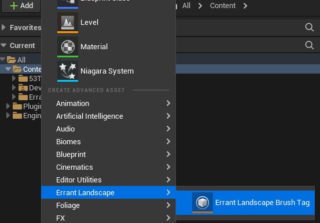Create a new Level asset
This screenshot has width=320, height=223.
pos(109,23)
